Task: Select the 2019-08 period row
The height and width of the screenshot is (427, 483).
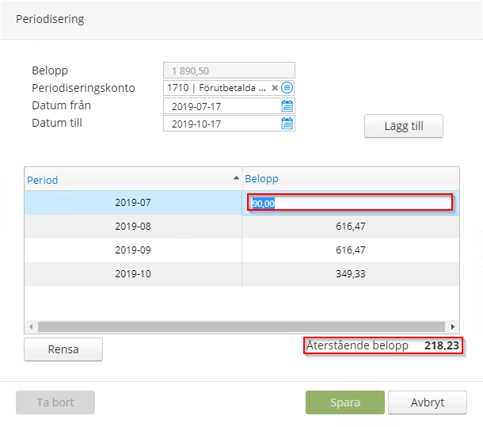Action: (x=132, y=227)
